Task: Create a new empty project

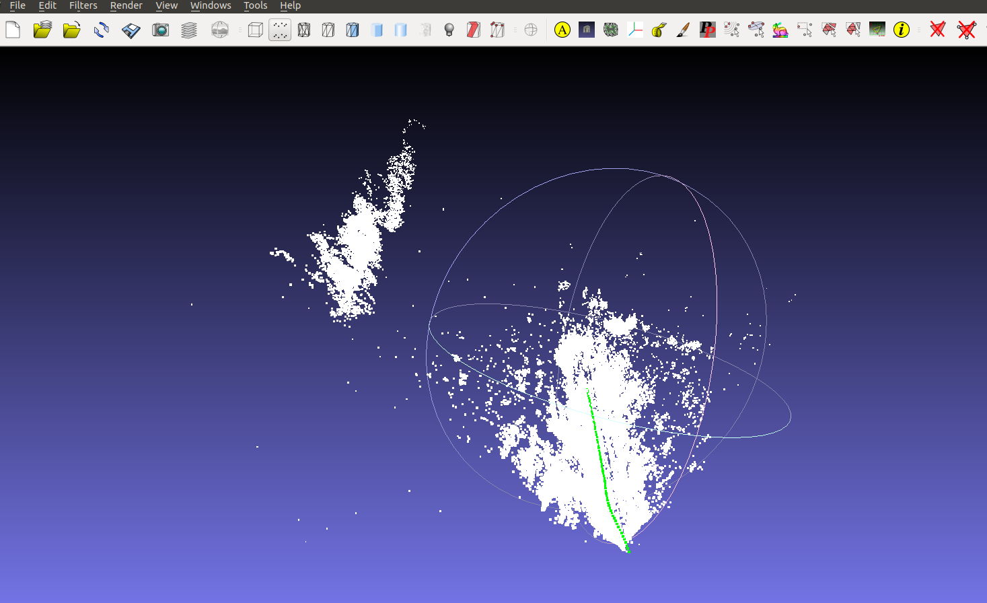Action: pyautogui.click(x=12, y=30)
